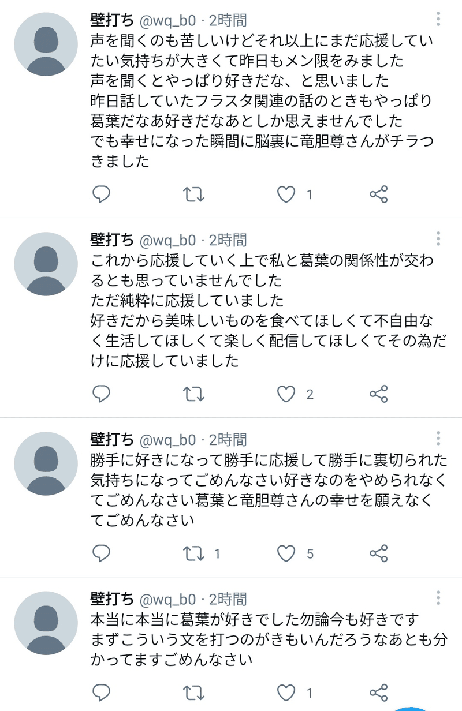Retweet the tweet with 5 likes
The width and height of the screenshot is (462, 711).
(193, 554)
